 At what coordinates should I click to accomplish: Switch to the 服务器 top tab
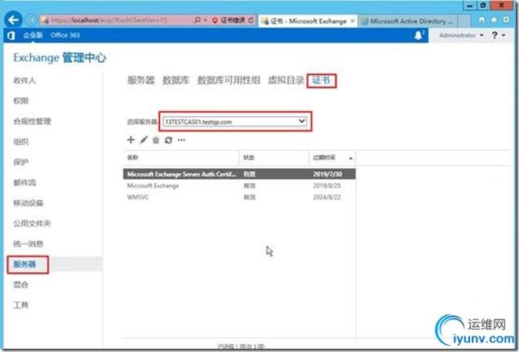point(140,80)
